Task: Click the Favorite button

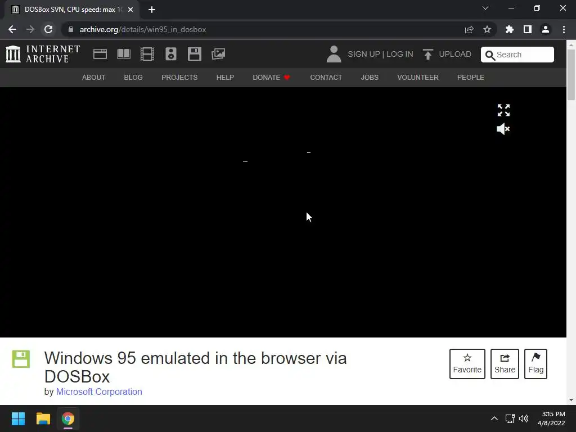Action: [x=467, y=364]
